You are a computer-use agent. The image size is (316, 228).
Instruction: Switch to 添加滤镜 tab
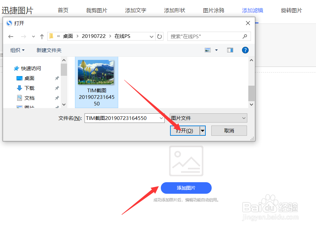click(253, 10)
